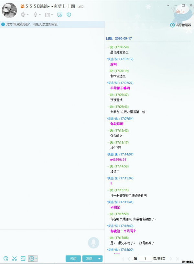
Task: Expand the file transfer options arrow
Action: (x=52, y=15)
